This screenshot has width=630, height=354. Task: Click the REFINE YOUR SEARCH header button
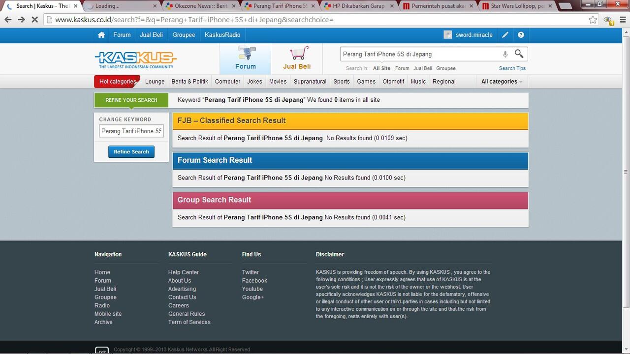[131, 100]
